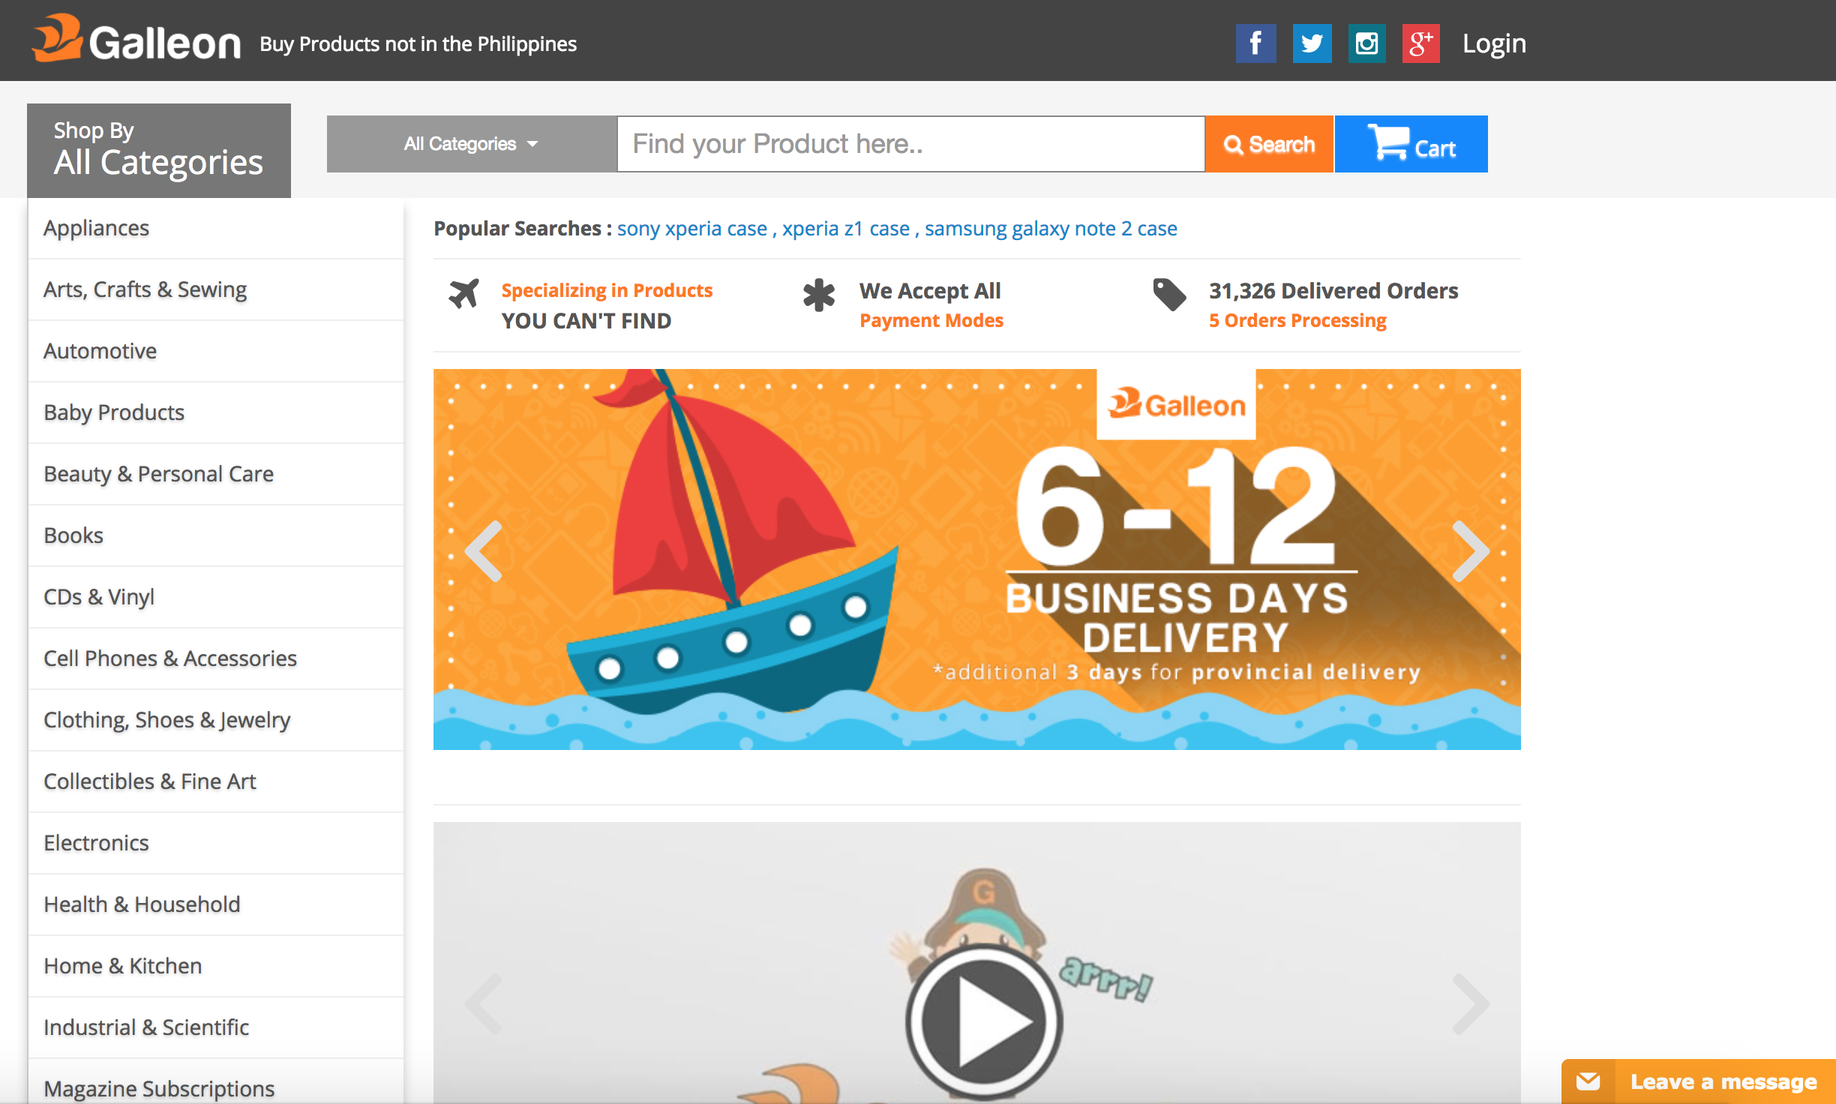Search for xperia z1 case
This screenshot has height=1104, width=1836.
tap(846, 228)
